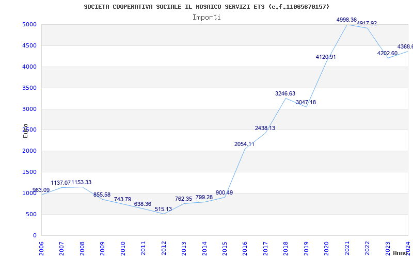Image resolution: width=413 pixels, height=258 pixels.
Task: Select the data value 900.49
Action: [225, 192]
